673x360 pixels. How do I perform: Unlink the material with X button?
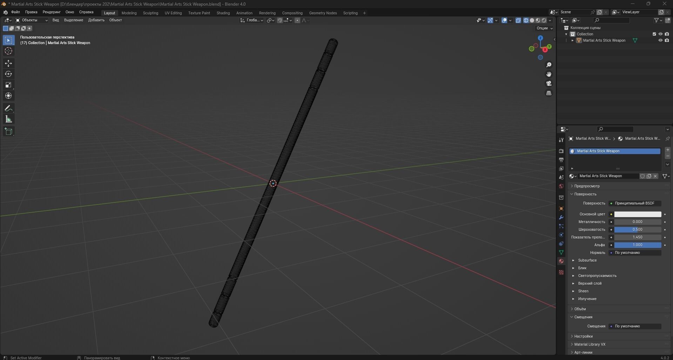(655, 176)
